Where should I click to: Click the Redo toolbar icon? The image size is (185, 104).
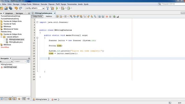click(21, 8)
